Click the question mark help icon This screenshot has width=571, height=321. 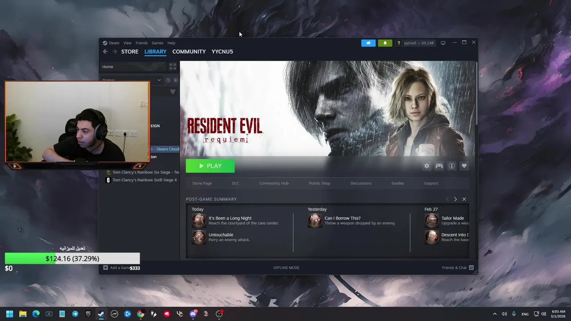click(398, 43)
